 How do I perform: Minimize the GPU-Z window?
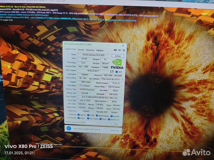point(108,45)
